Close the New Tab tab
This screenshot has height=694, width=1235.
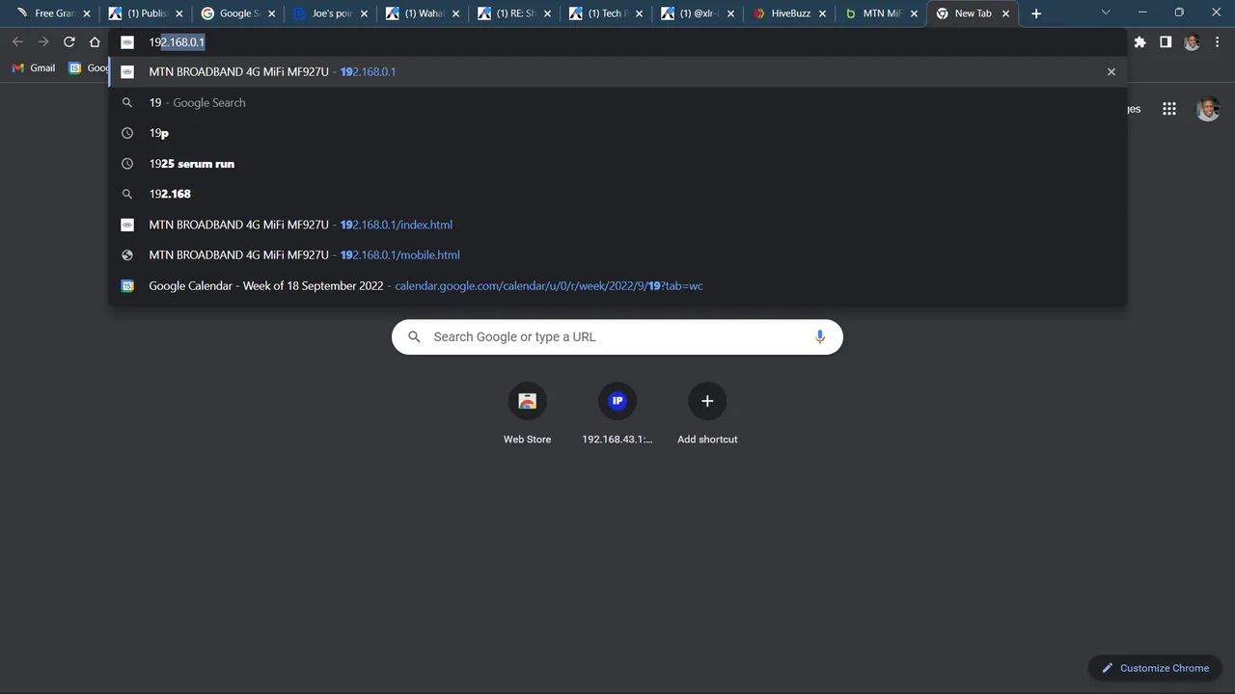pos(1005,13)
